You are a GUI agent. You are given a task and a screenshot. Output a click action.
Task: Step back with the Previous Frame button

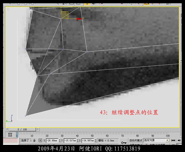pos(179,140)
